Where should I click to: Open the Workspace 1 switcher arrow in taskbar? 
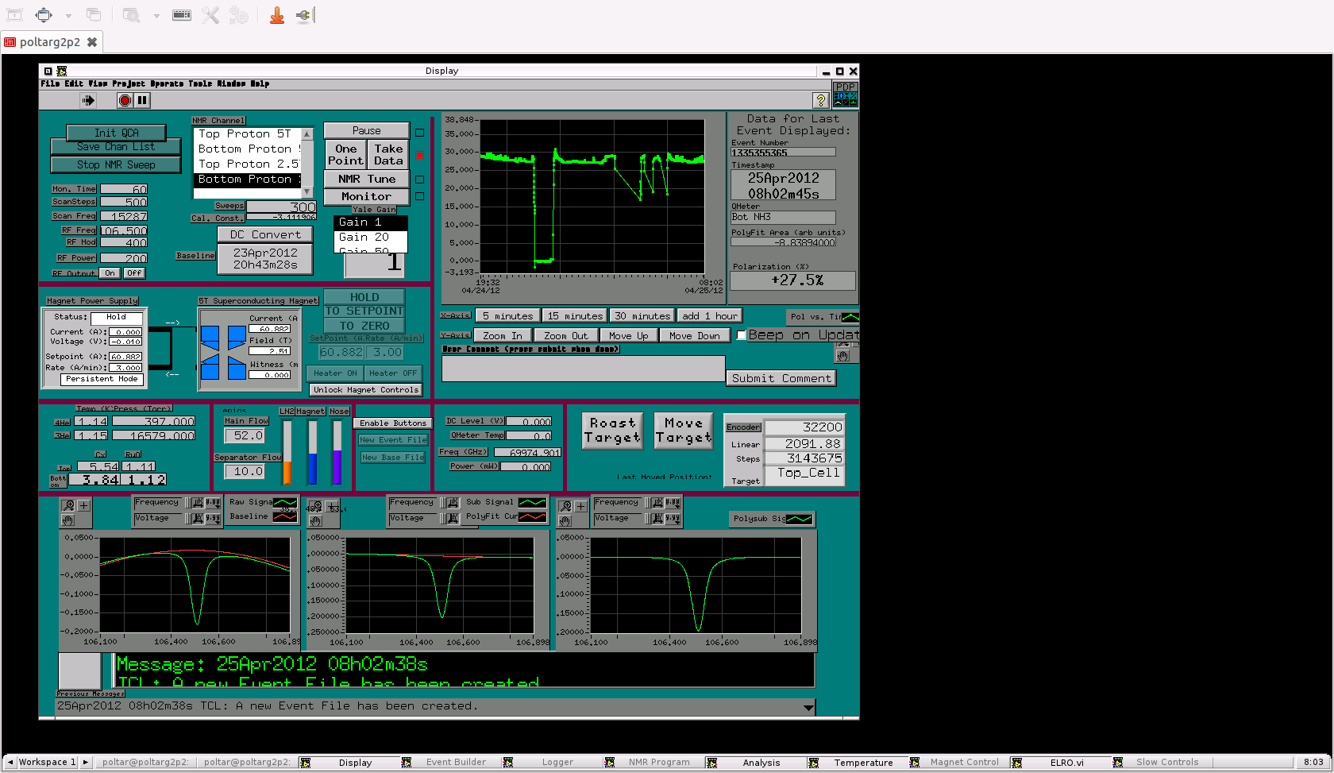[x=85, y=763]
